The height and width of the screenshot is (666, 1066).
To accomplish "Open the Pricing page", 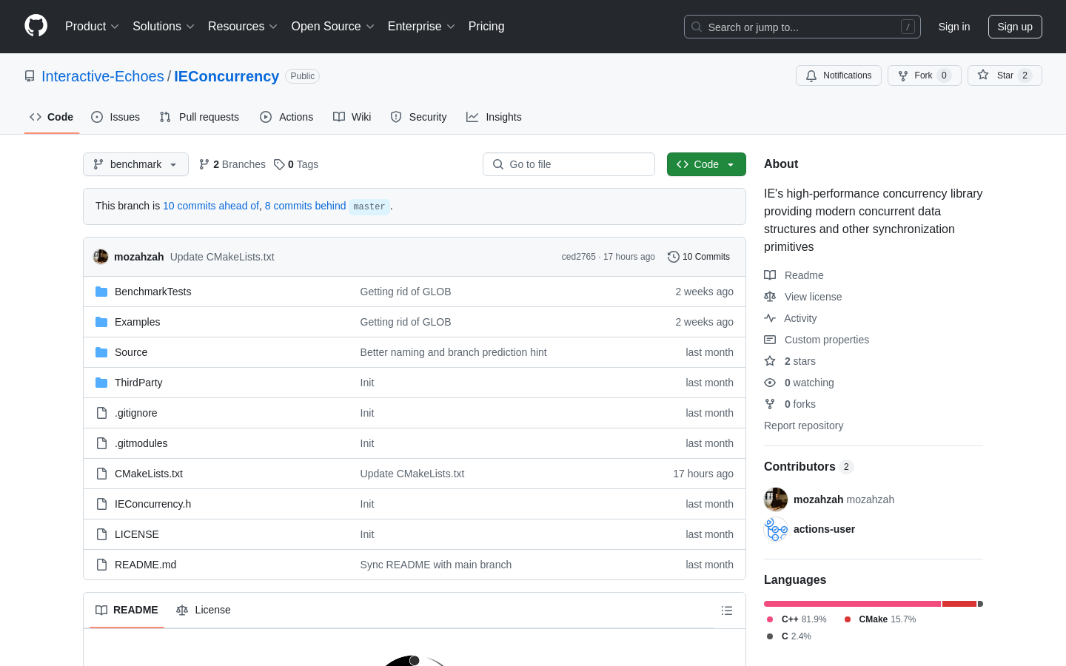I will [486, 27].
